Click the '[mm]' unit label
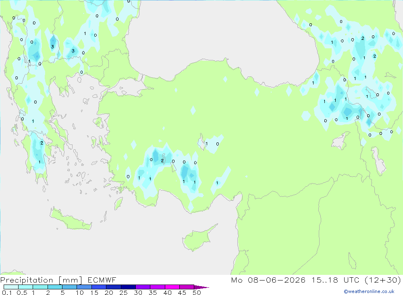 coord(71,280)
